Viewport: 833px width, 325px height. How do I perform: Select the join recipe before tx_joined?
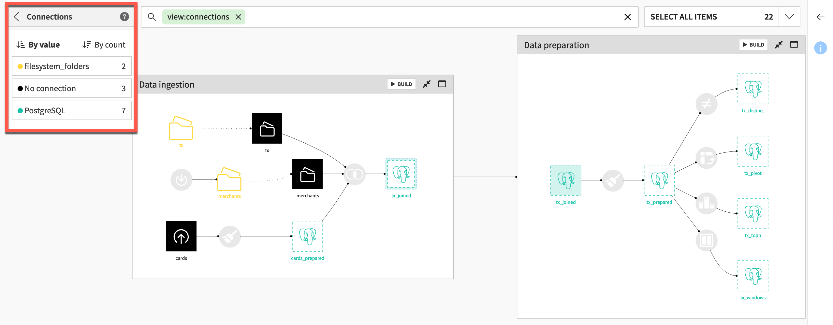[355, 174]
